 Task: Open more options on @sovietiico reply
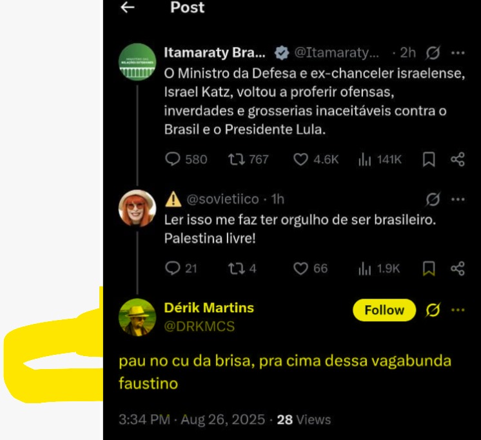(x=458, y=199)
